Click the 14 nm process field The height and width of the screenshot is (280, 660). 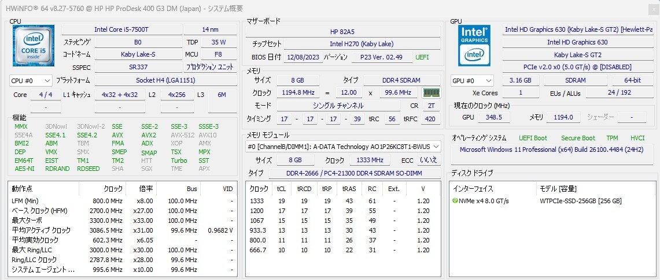pos(210,29)
